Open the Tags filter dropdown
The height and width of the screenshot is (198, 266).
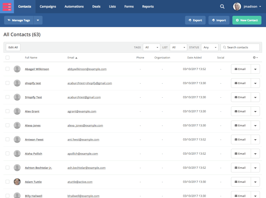point(151,47)
